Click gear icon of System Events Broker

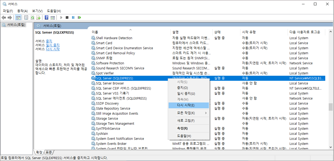coord(93,144)
